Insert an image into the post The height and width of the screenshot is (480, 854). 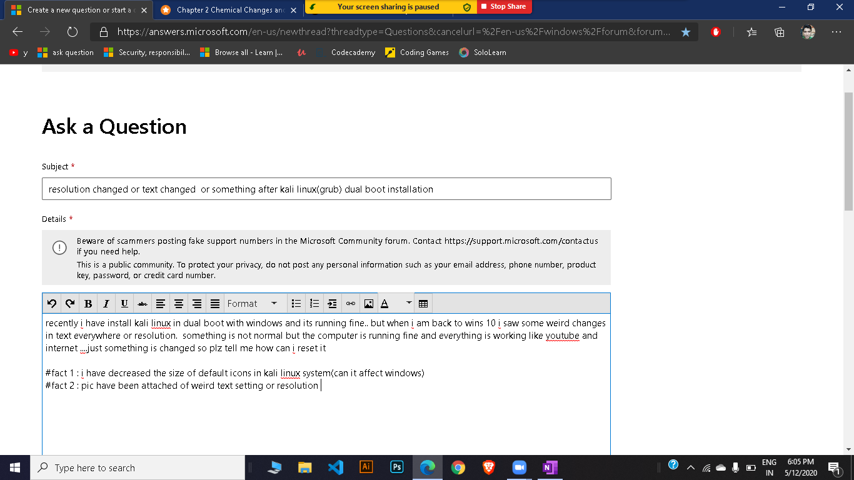pyautogui.click(x=369, y=304)
